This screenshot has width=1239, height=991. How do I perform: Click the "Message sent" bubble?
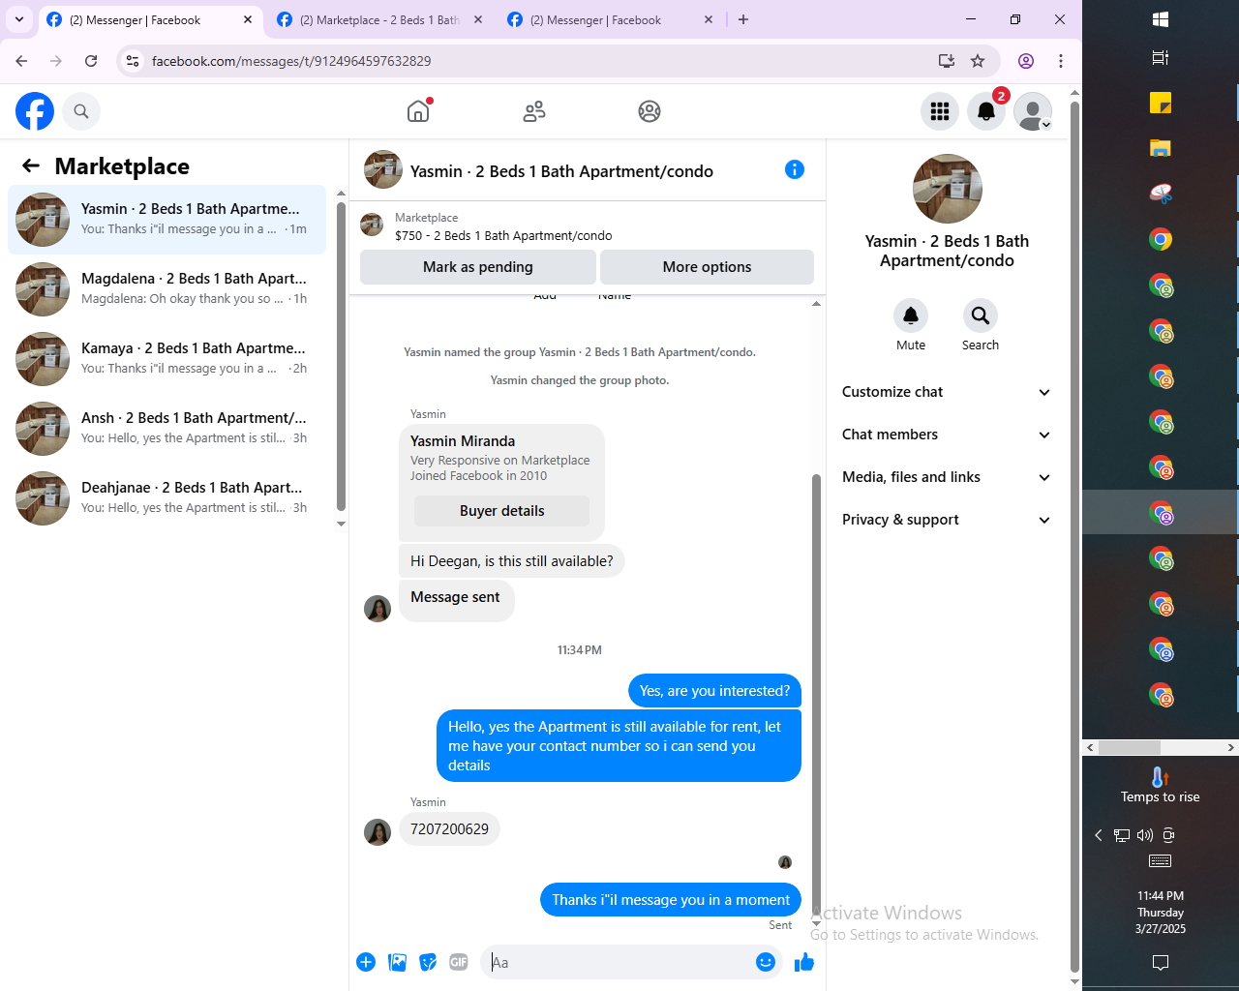(456, 602)
